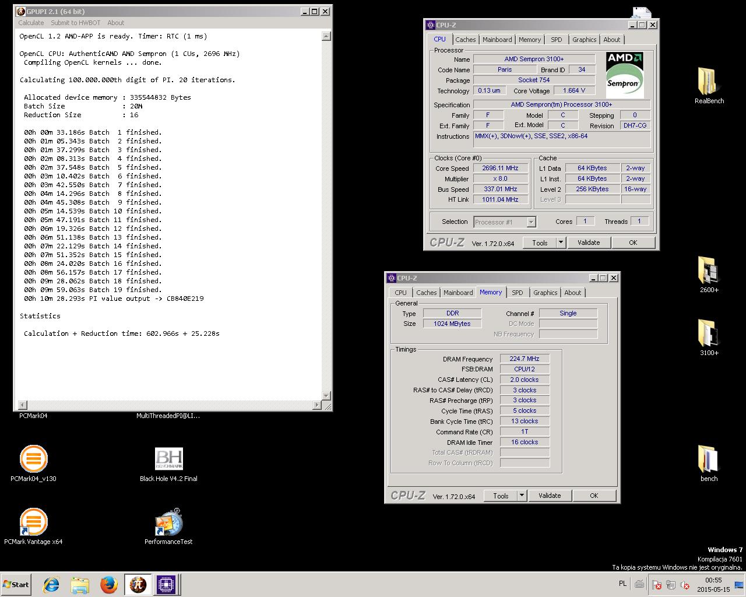Open the About menu in GPUPI
This screenshot has width=746, height=597.
[x=115, y=23]
